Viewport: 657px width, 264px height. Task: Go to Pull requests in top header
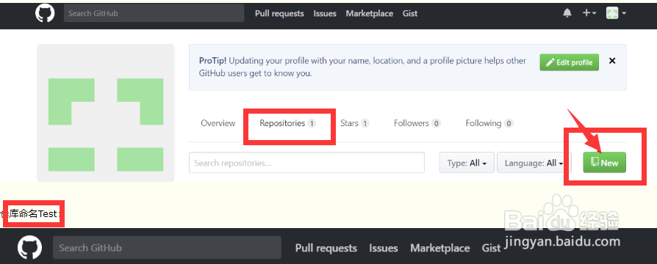[279, 13]
